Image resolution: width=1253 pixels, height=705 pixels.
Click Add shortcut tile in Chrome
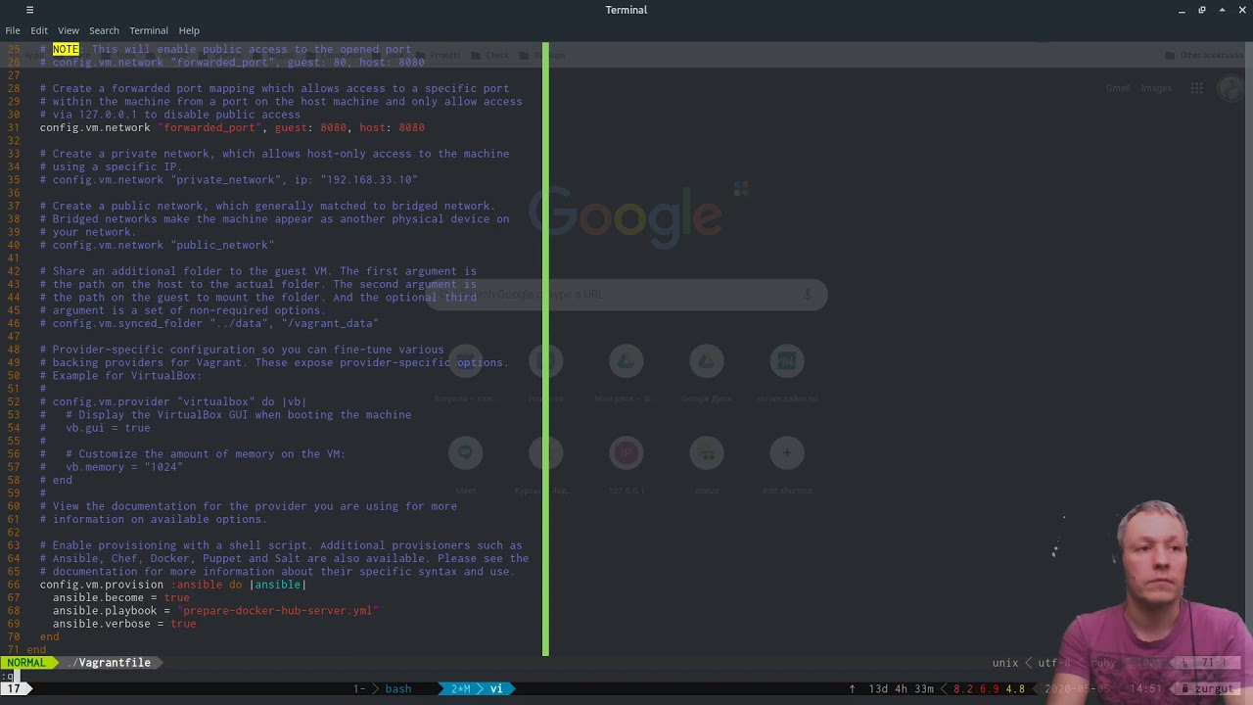coord(787,463)
